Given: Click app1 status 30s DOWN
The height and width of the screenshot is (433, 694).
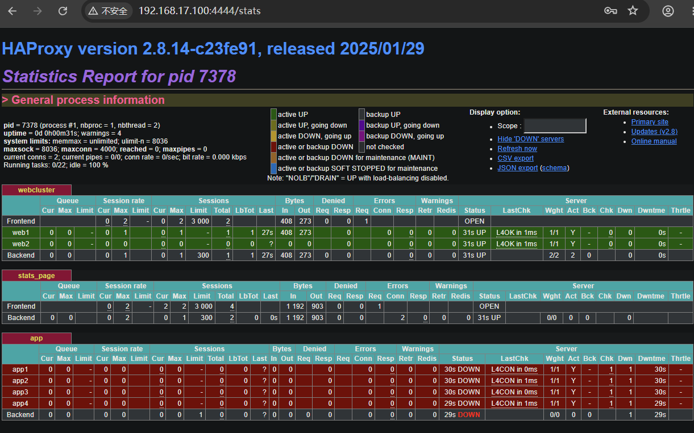Looking at the screenshot, I should pyautogui.click(x=462, y=369).
